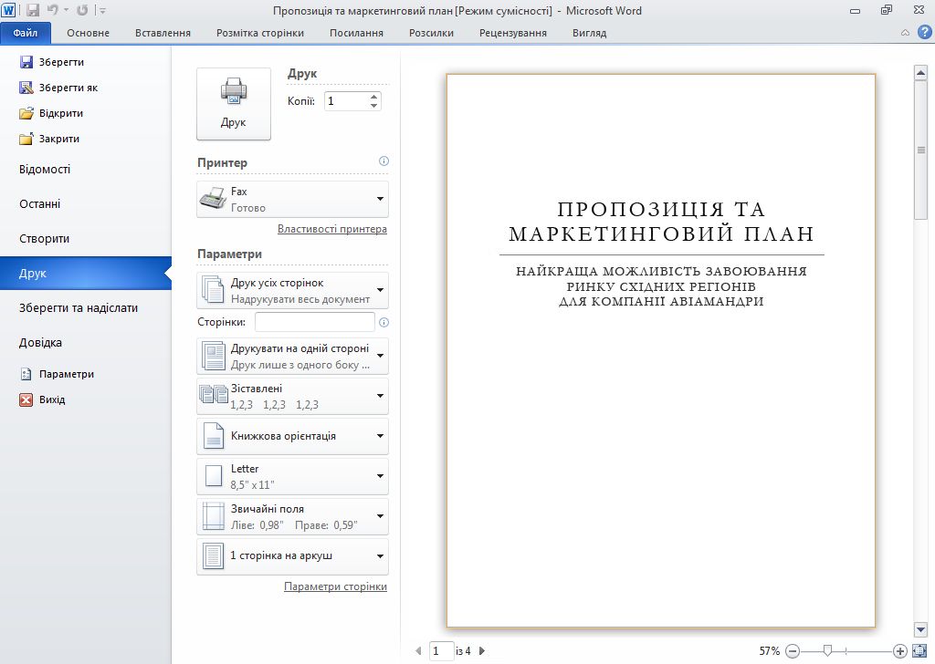
Task: Switch to the Вставлення ribbon tab
Action: 163,33
